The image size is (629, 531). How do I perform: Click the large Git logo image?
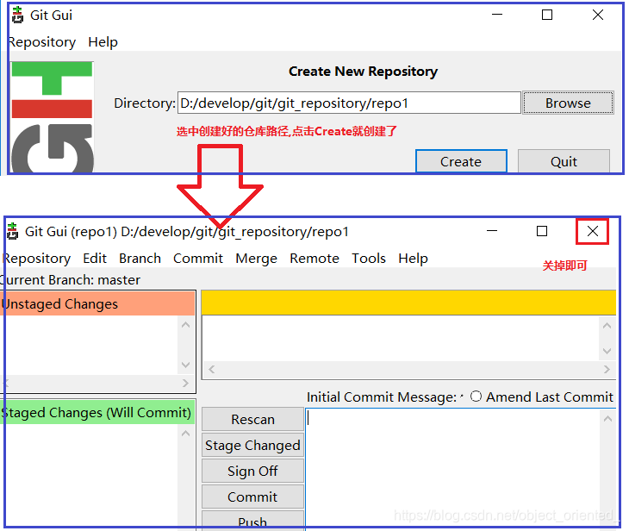[53, 117]
